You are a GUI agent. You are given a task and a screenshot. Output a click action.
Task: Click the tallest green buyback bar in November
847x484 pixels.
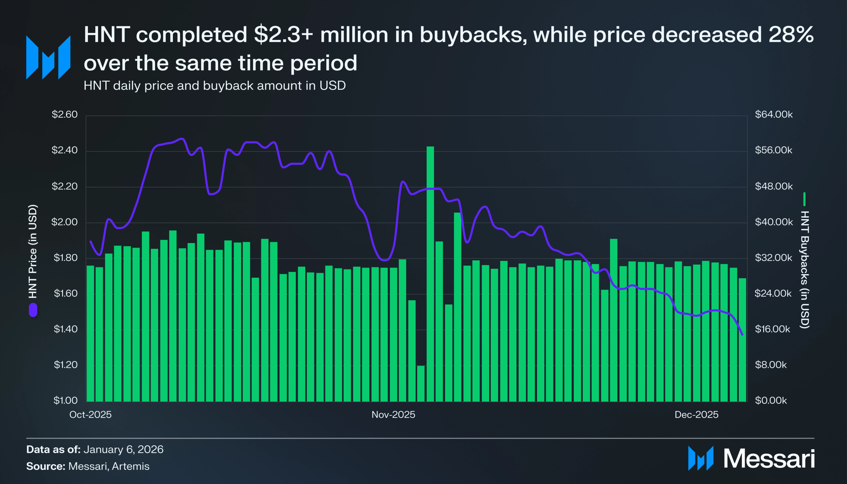(430, 274)
